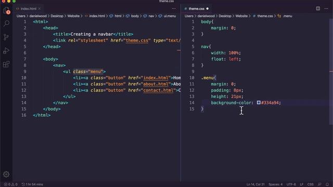Viewport: 333px width, 187px height.
Task: Open the Extensions view icon
Action: pos(6,64)
